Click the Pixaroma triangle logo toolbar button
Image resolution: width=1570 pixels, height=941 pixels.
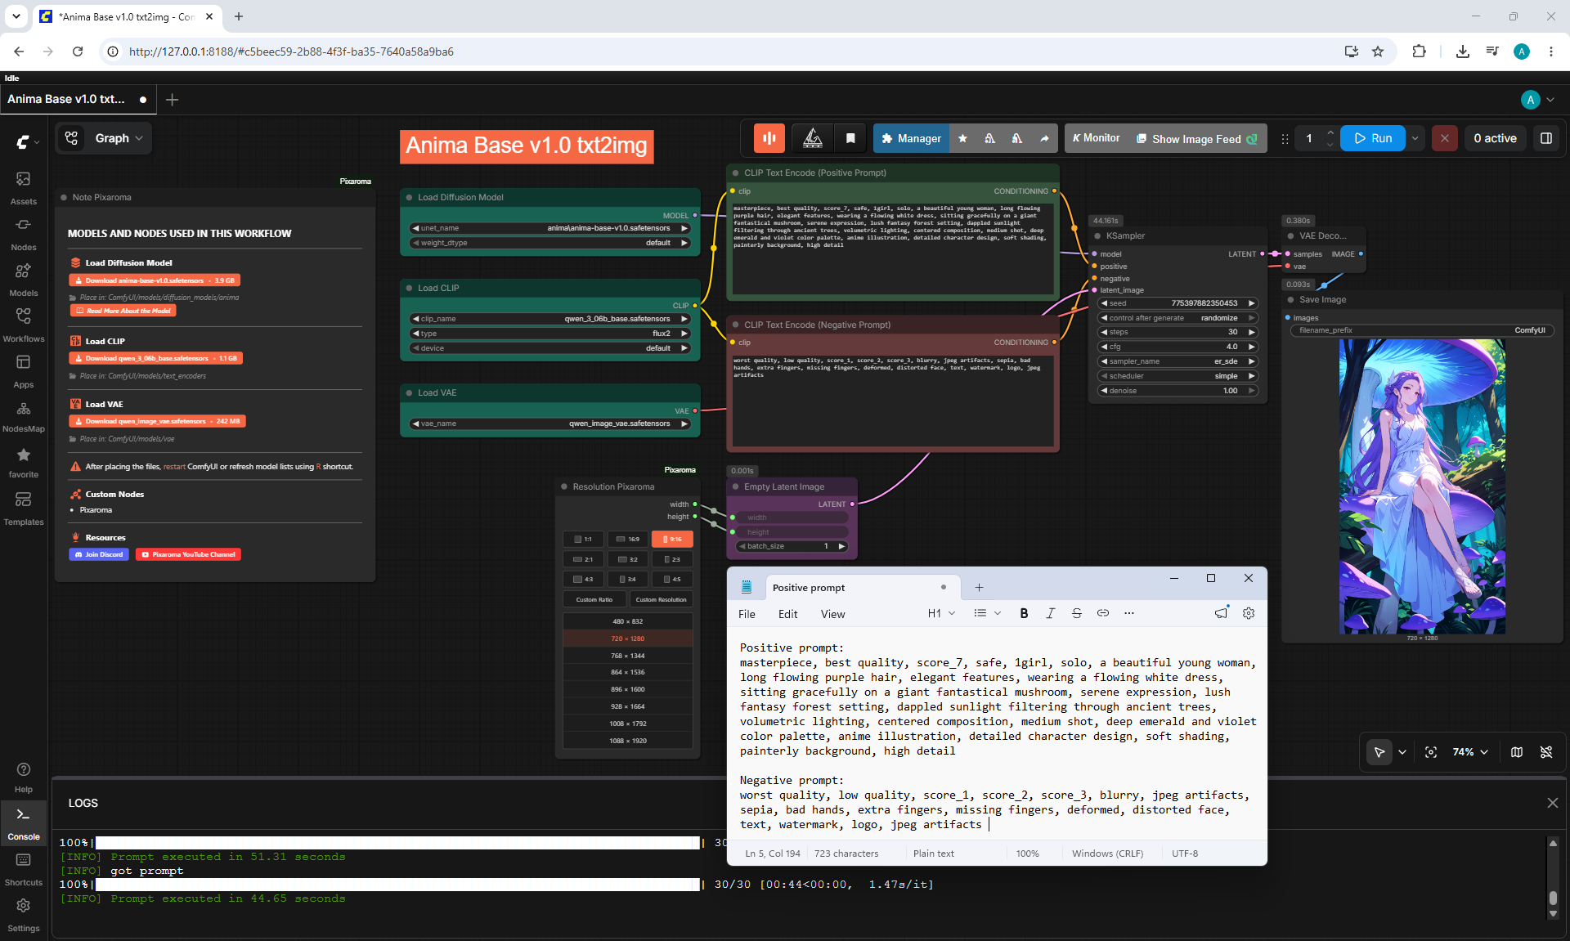(x=813, y=138)
